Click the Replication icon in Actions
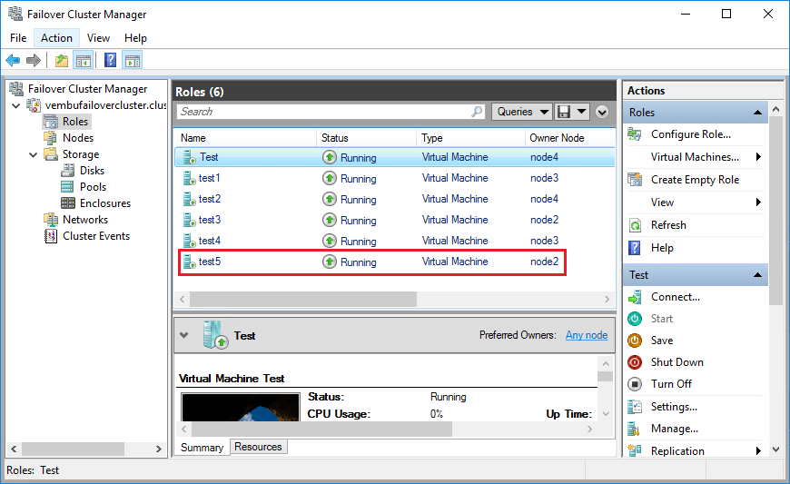 coord(635,450)
